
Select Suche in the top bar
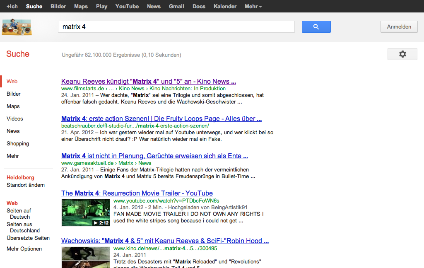[x=34, y=6]
